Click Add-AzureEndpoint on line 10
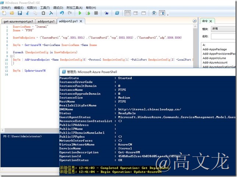Screen dimensions: 237x177 (x=37, y=60)
